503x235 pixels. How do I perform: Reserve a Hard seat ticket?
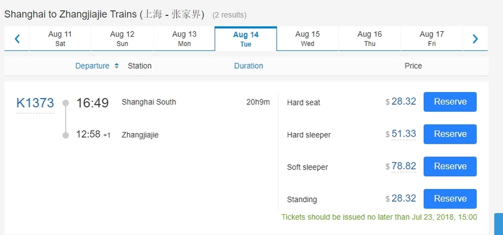click(450, 102)
